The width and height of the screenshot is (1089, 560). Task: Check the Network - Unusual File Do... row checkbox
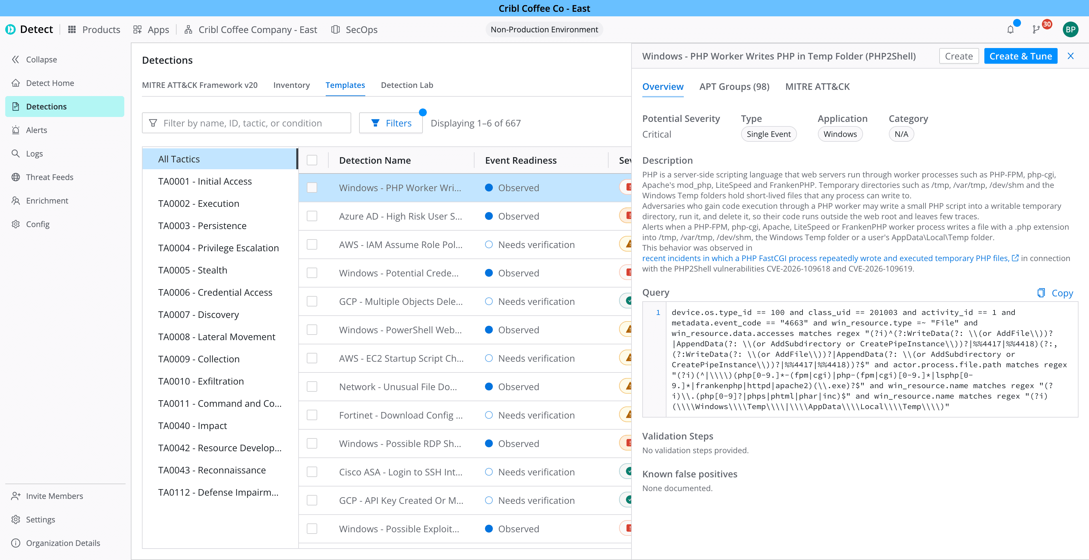312,387
